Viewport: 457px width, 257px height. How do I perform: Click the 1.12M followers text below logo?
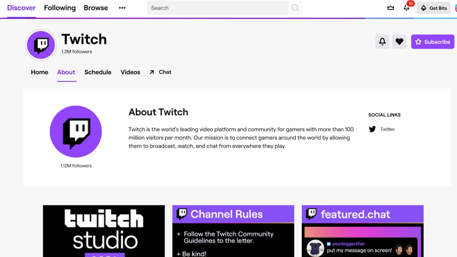(76, 166)
